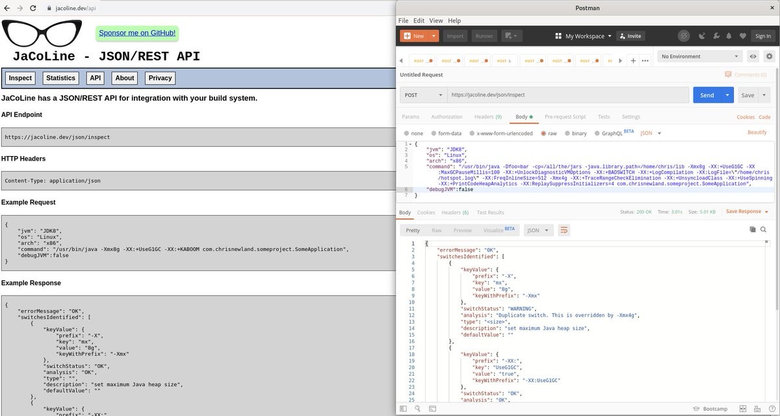The image size is (780, 416).
Task: Click the browser back arrow
Action: pyautogui.click(x=6, y=8)
